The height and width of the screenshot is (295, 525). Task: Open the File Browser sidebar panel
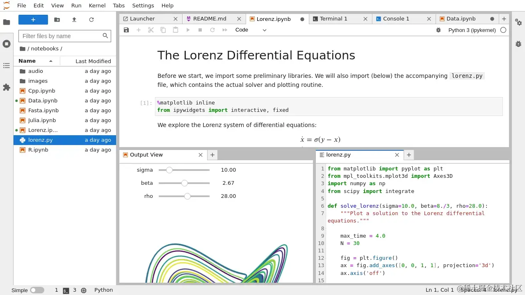(7, 22)
